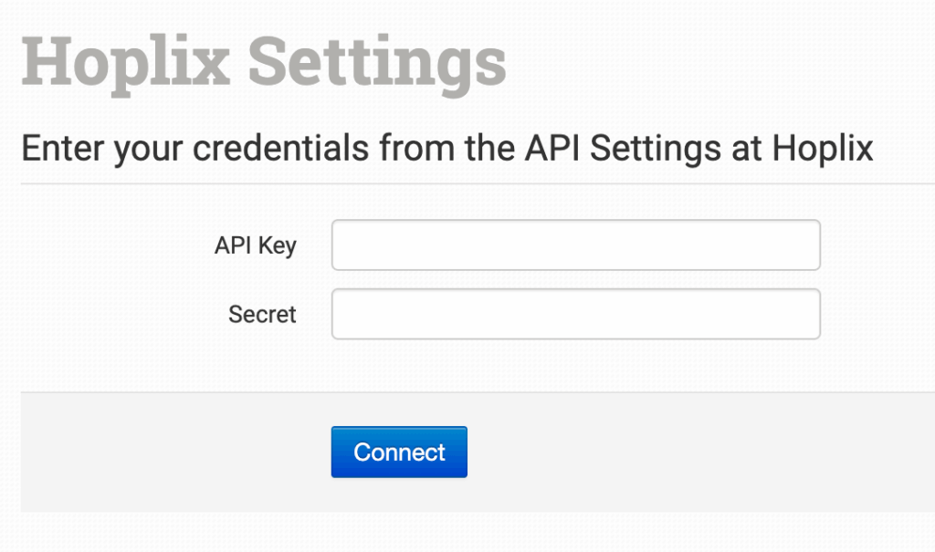The width and height of the screenshot is (935, 552).
Task: Click the word "API" in the API Key label
Action: tap(234, 245)
